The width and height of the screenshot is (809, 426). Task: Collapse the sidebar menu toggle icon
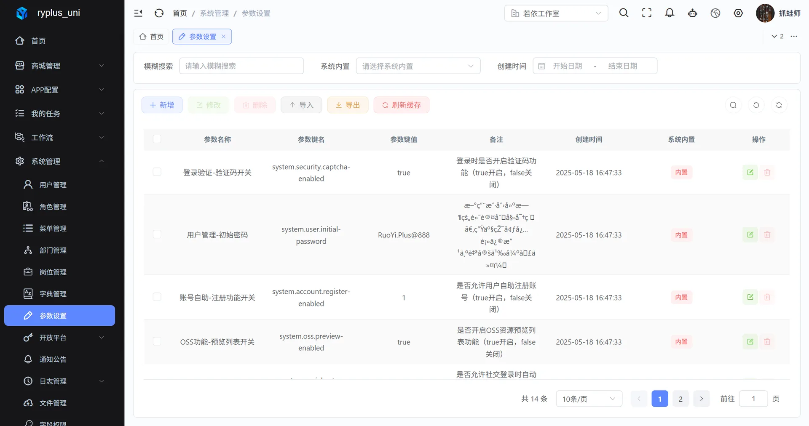click(x=138, y=13)
